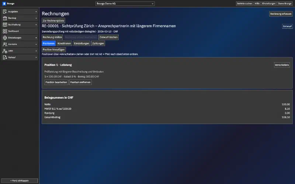
Task: Click the Entwurf status badge
Action: coord(287,26)
